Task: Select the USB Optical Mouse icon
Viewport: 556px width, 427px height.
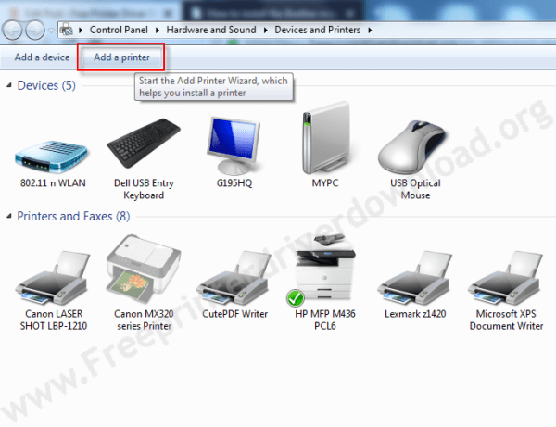Action: point(412,148)
